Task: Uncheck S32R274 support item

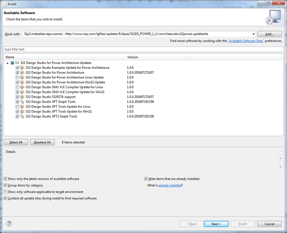Action: [x=18, y=97]
